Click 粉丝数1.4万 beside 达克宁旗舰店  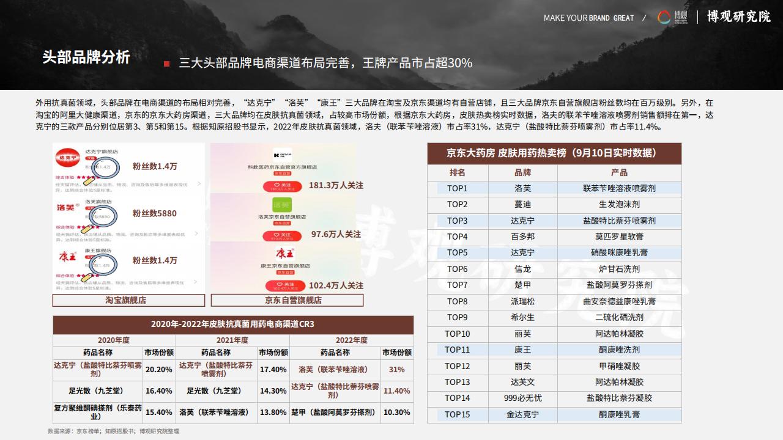click(x=155, y=166)
